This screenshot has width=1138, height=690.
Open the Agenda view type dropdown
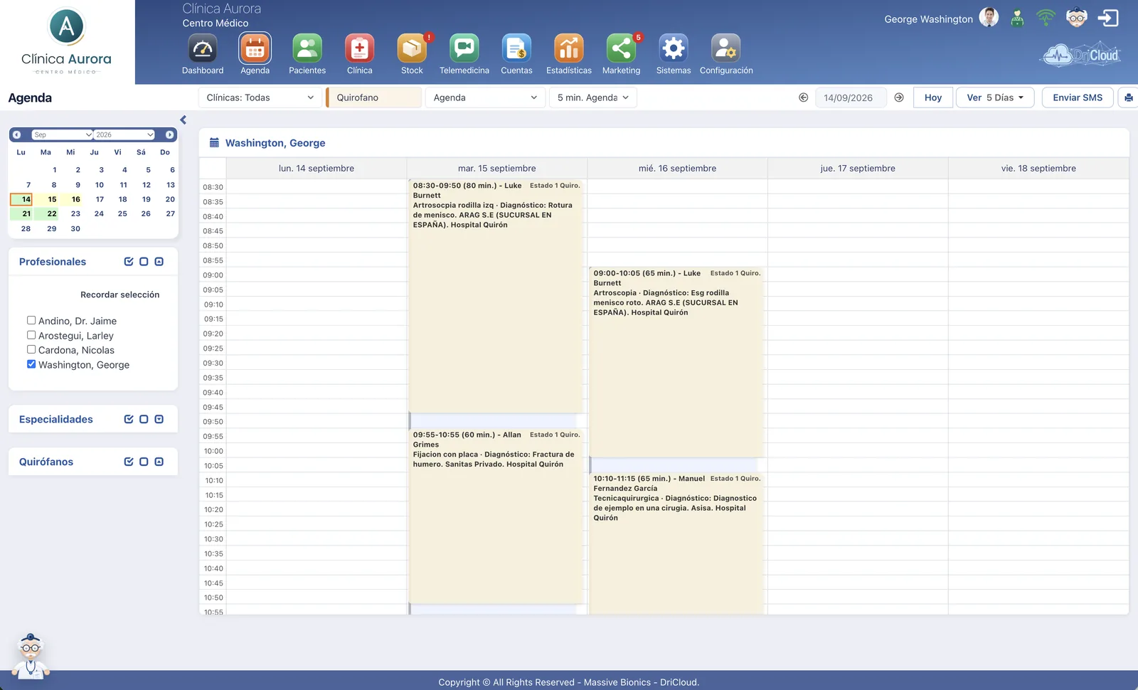[485, 97]
